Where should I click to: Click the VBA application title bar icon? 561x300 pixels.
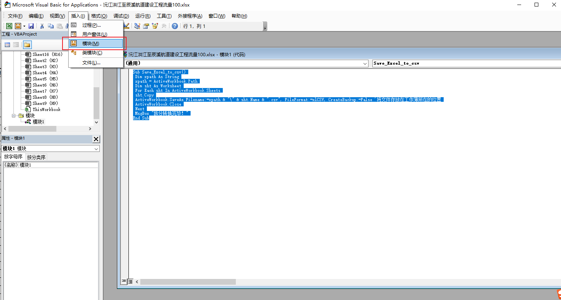(x=7, y=5)
